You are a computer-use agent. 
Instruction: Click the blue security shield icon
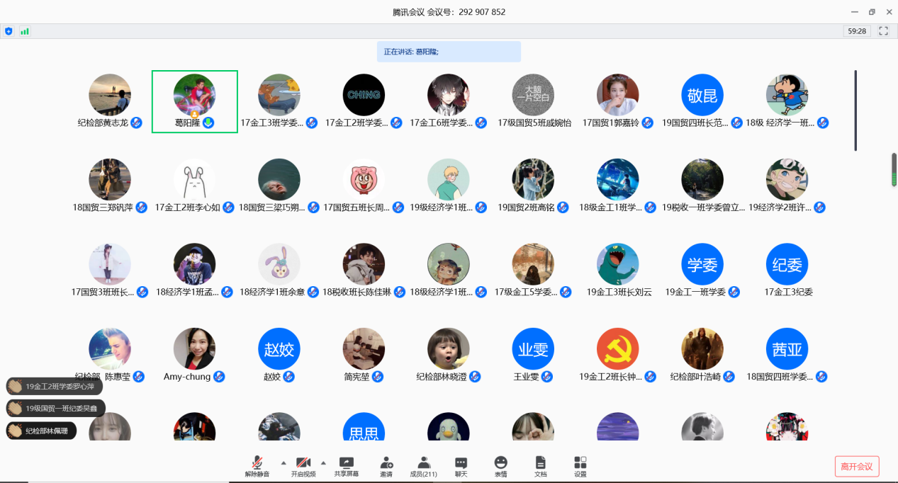[x=9, y=31]
